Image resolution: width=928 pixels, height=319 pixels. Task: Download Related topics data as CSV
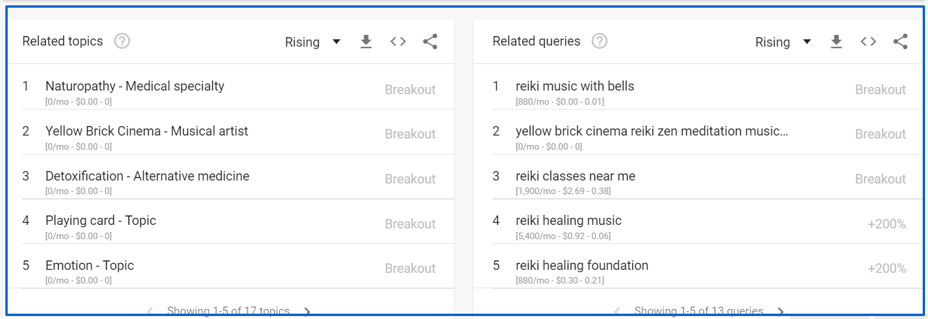[366, 41]
